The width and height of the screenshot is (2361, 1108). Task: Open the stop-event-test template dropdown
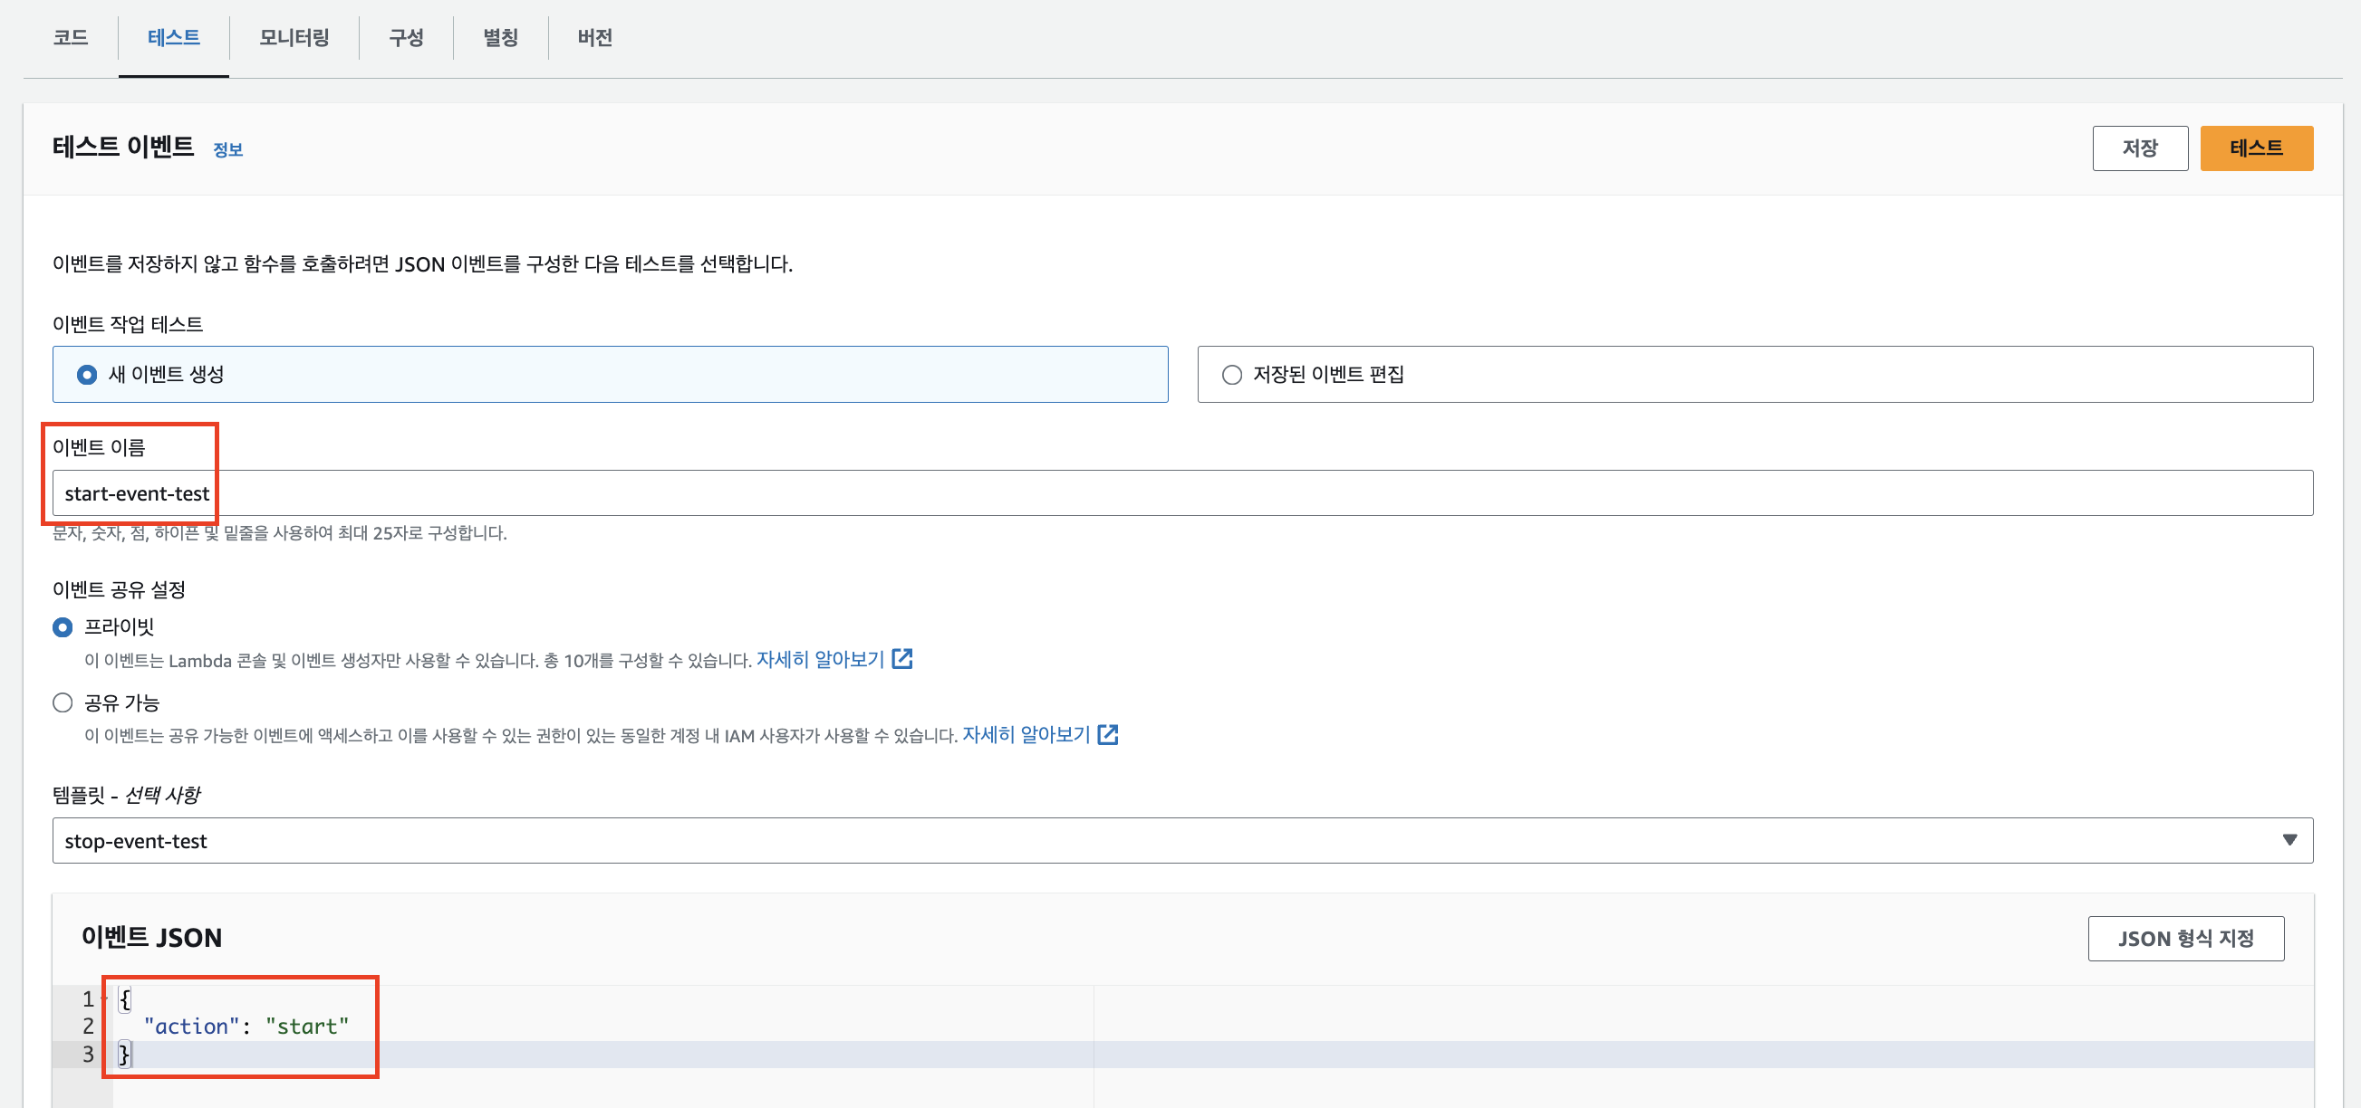pyautogui.click(x=1180, y=841)
